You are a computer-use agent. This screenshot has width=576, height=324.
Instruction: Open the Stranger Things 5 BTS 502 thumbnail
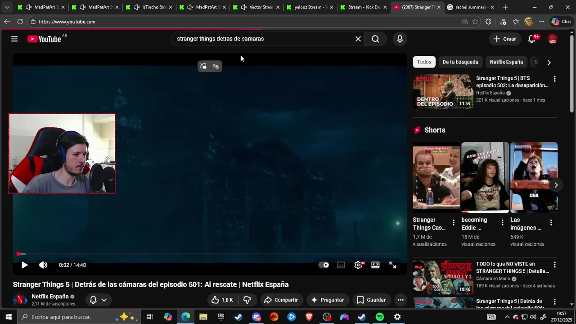(443, 91)
